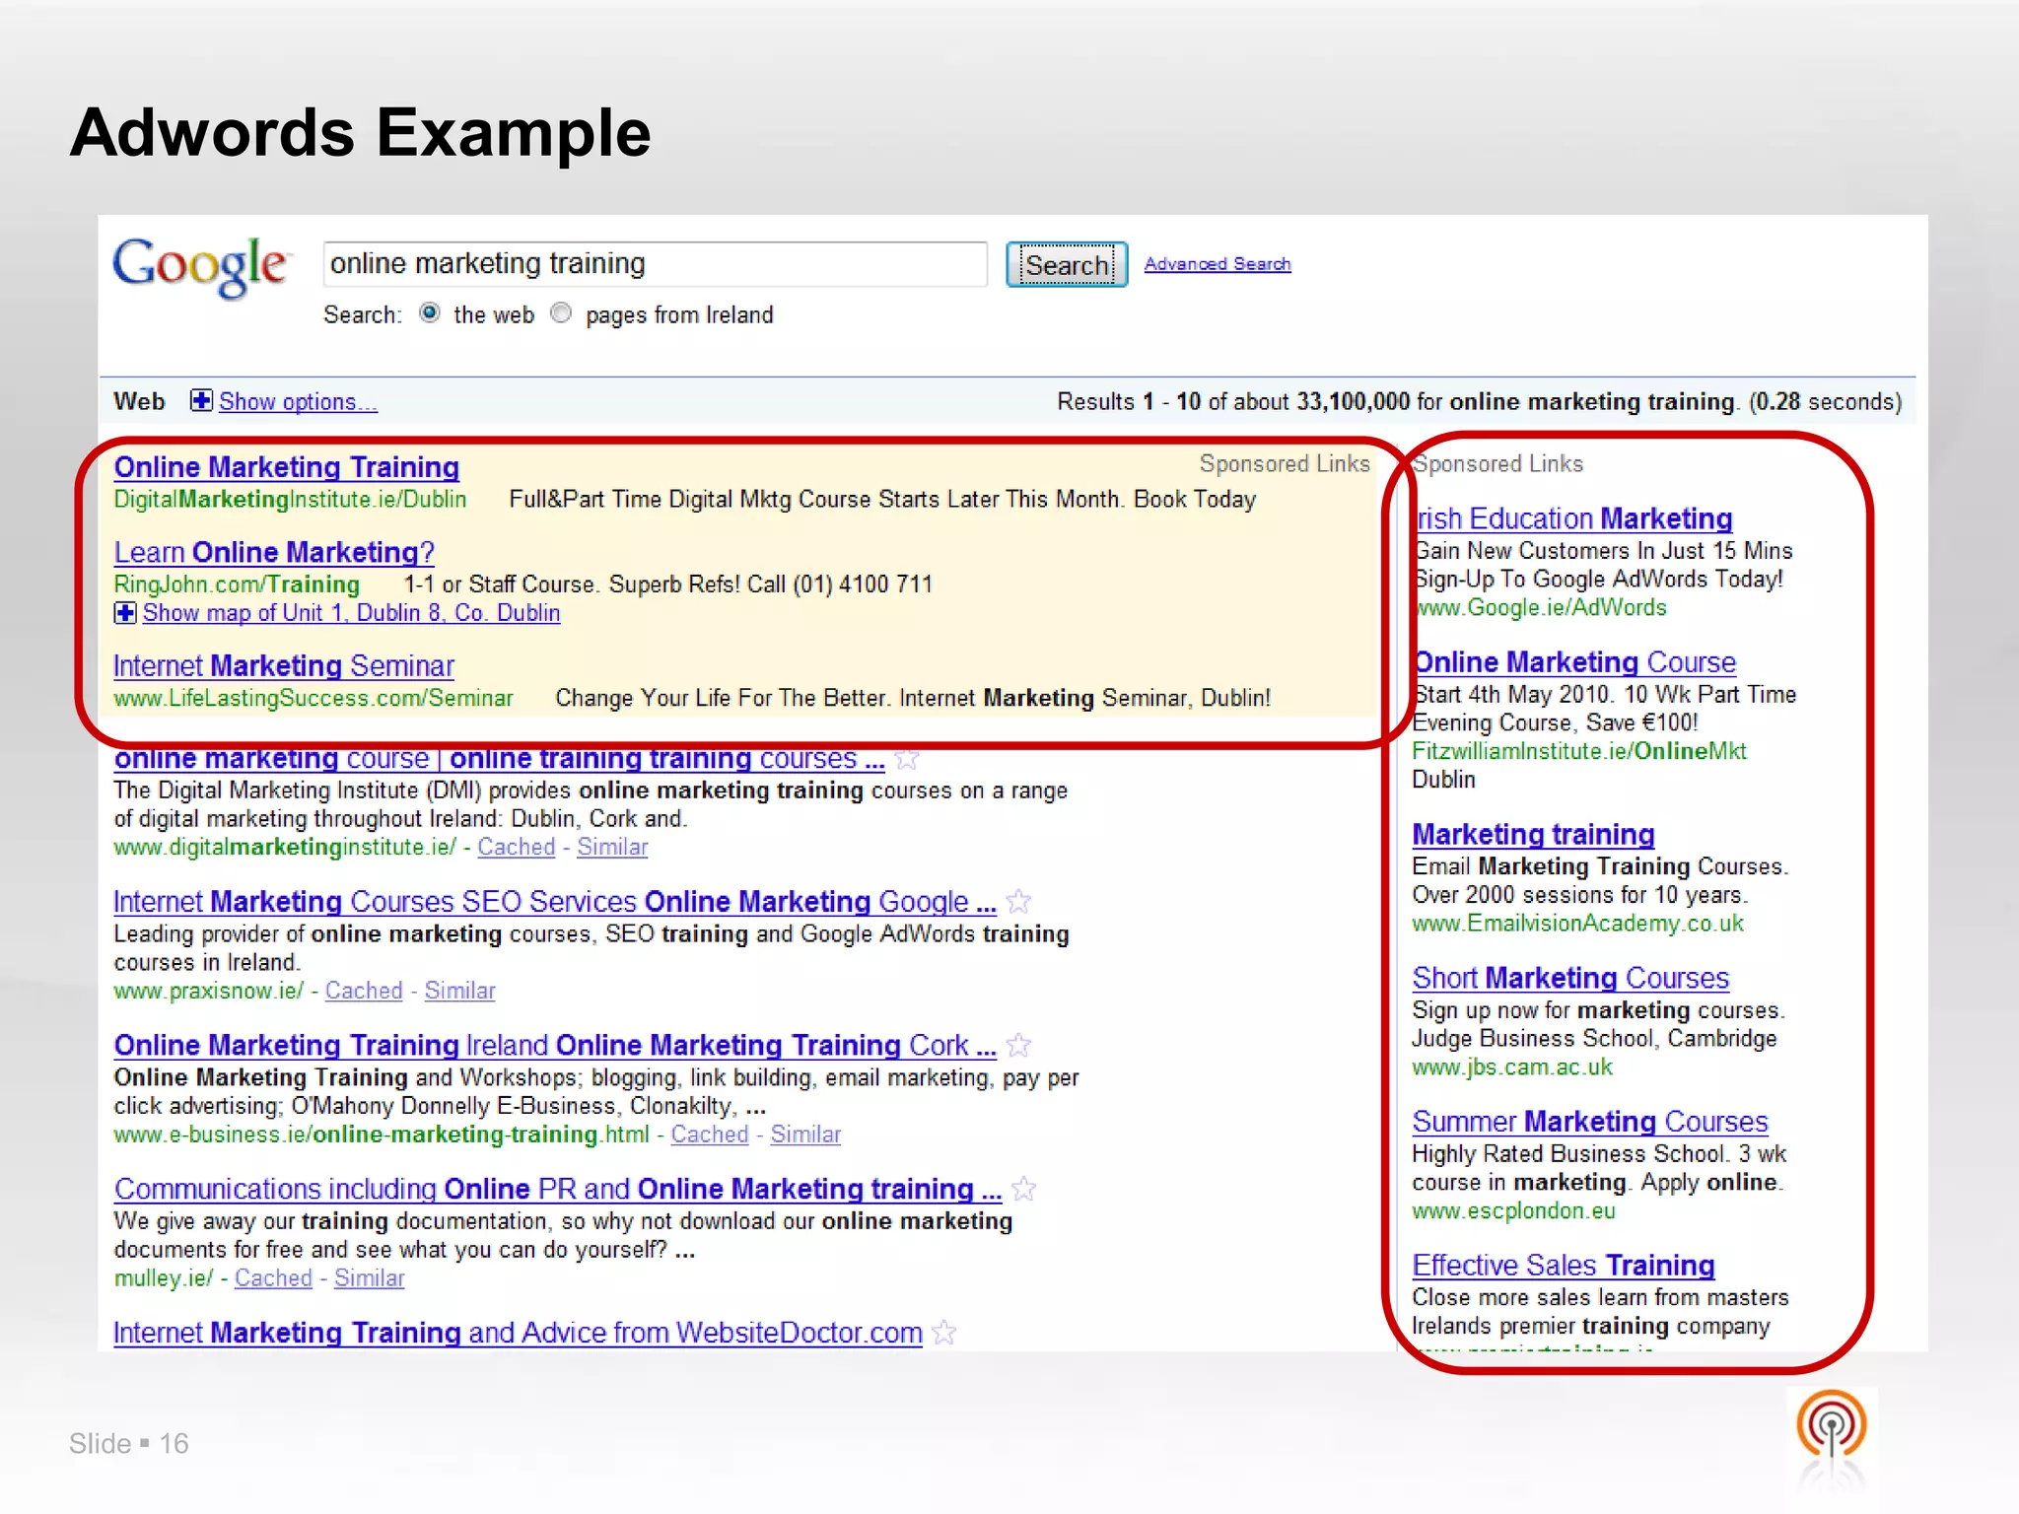Click RingJohn.com/Training URL text

[237, 585]
